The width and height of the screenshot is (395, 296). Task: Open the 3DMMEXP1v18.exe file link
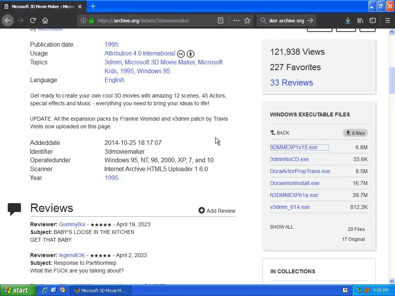tap(294, 147)
